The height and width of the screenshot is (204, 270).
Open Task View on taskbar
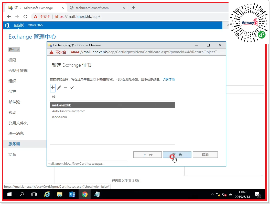pos(34,194)
